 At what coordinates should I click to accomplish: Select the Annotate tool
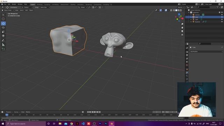(x=3, y=41)
